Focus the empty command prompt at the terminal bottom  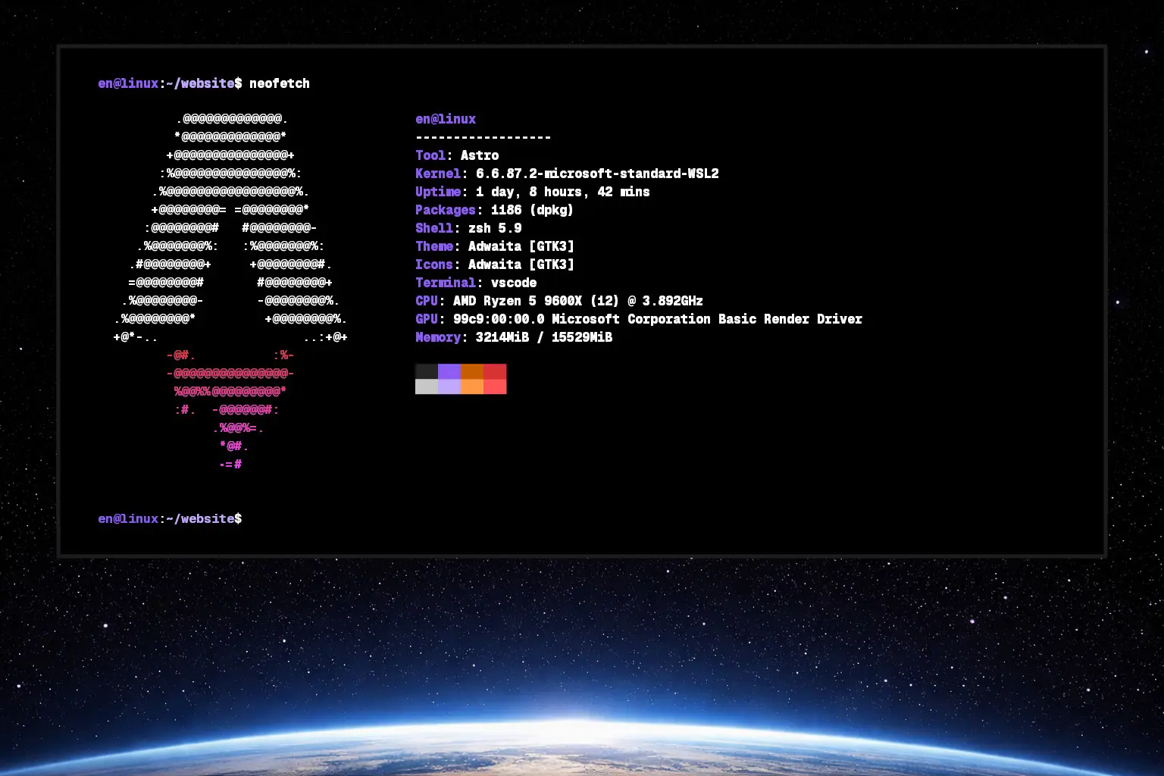(170, 519)
